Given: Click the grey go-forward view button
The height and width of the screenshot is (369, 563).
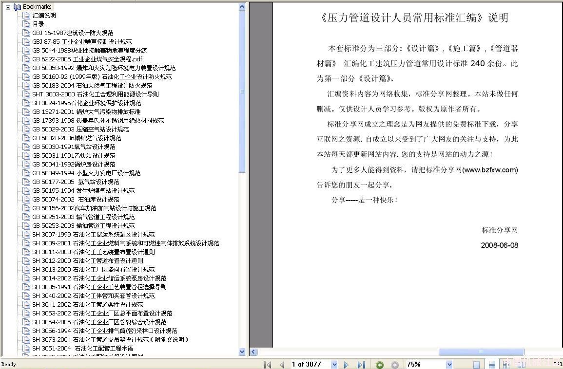Looking at the screenshot, I should (x=395, y=365).
